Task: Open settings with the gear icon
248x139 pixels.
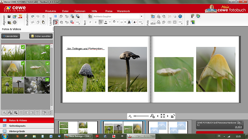Action: click(x=15, y=22)
